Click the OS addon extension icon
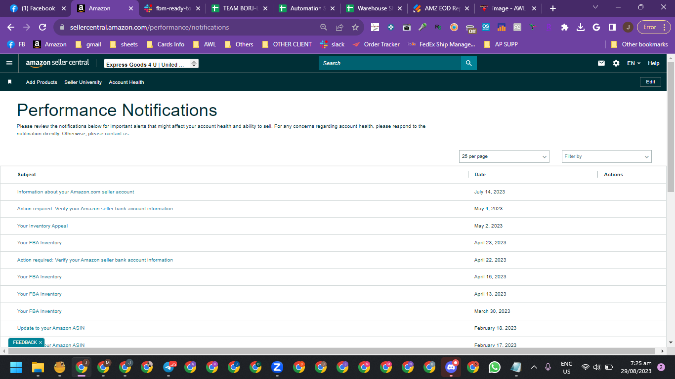Viewport: 675px width, 379px height. 486,27
